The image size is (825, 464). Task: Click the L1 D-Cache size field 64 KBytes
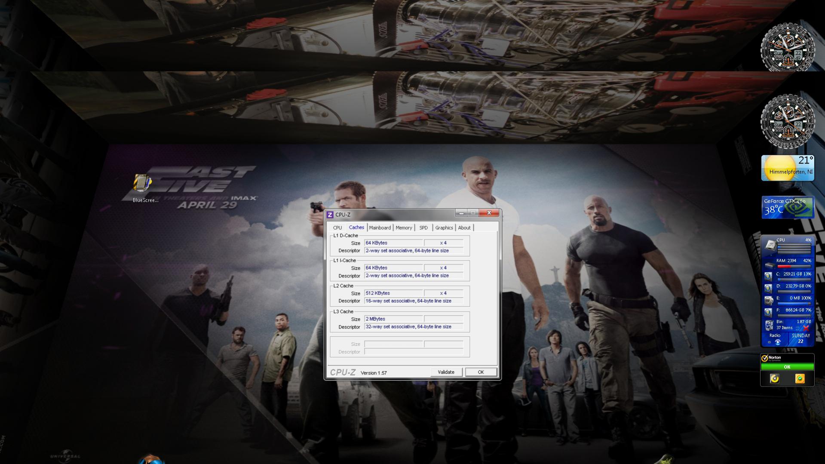click(x=394, y=243)
